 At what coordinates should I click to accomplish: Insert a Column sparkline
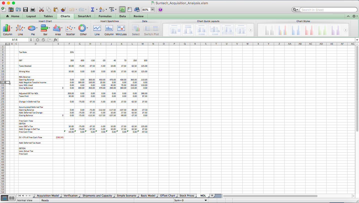tap(109, 29)
